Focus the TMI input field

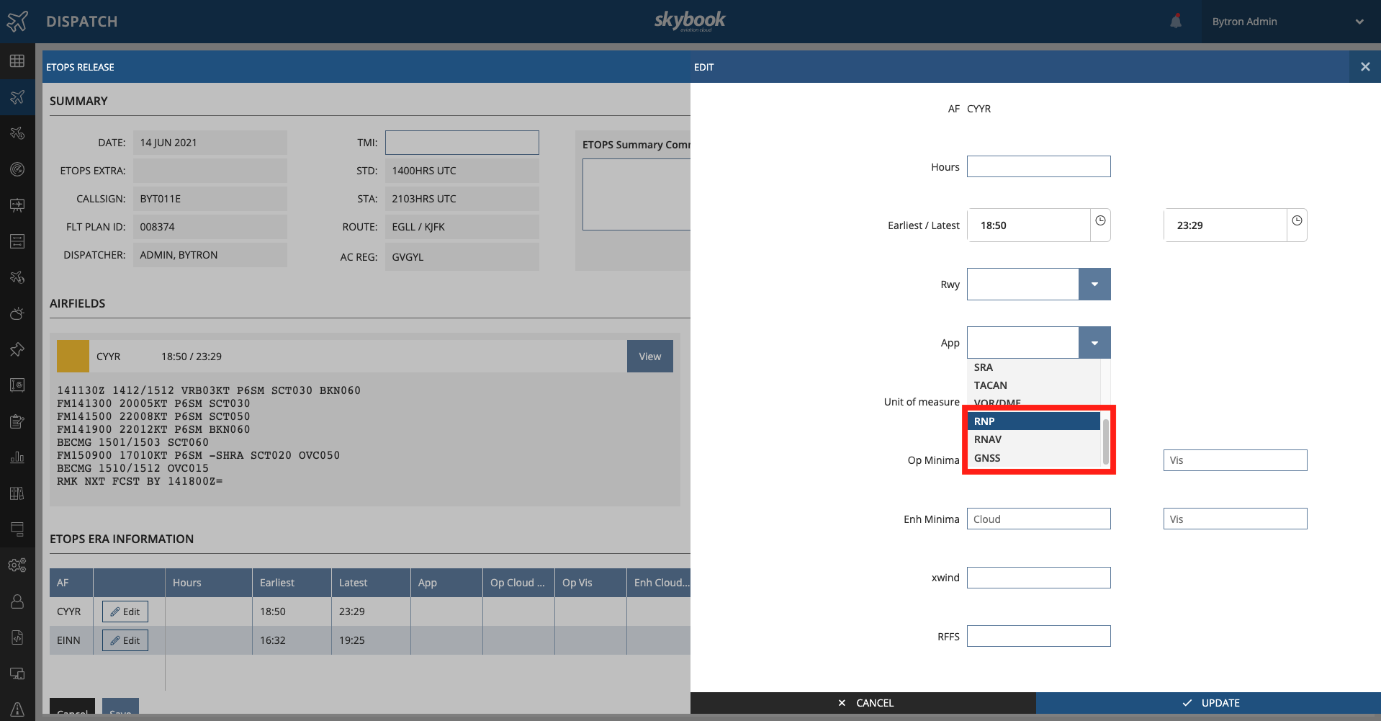[462, 143]
